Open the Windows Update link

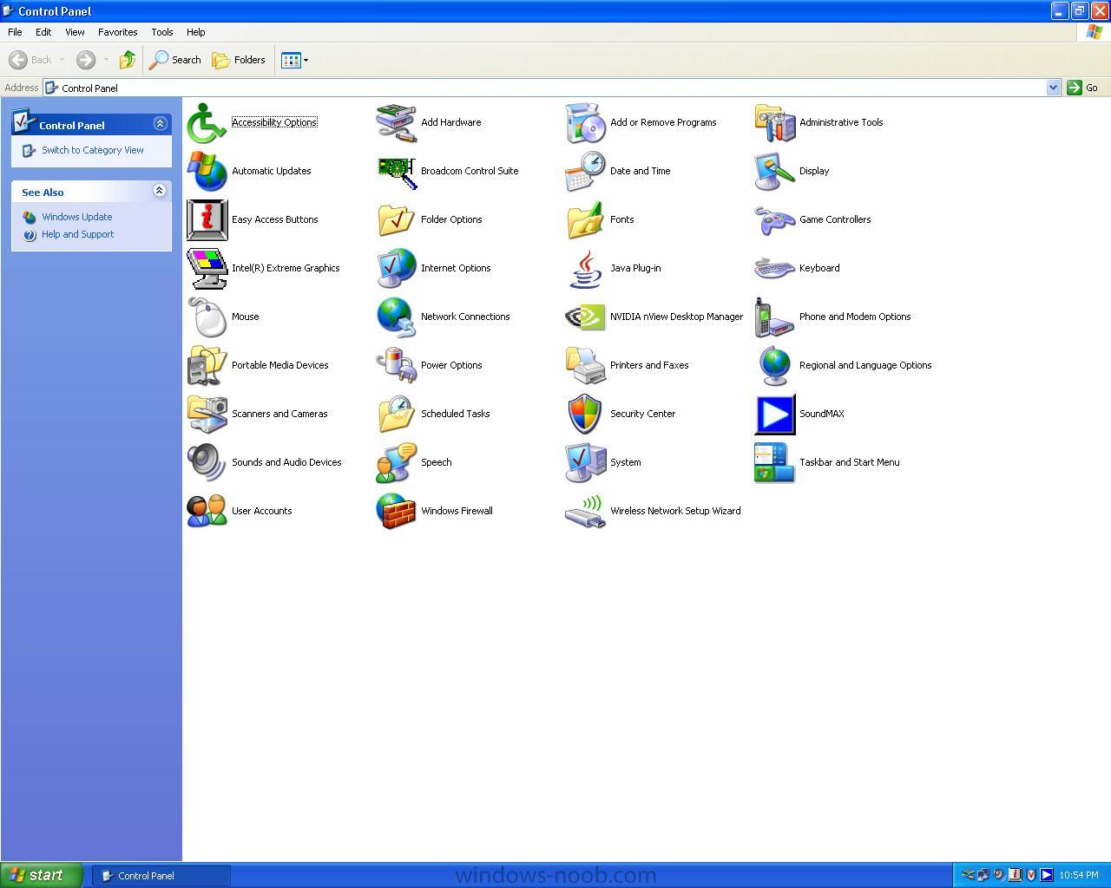77,217
